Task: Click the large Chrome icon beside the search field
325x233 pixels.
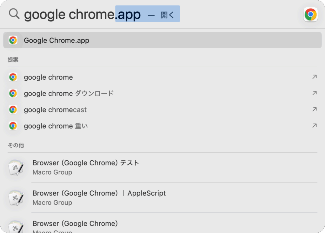Action: (310, 14)
